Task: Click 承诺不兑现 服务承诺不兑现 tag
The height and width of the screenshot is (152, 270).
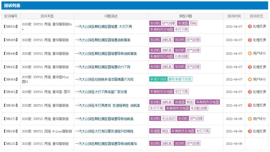Action: tap(170, 79)
